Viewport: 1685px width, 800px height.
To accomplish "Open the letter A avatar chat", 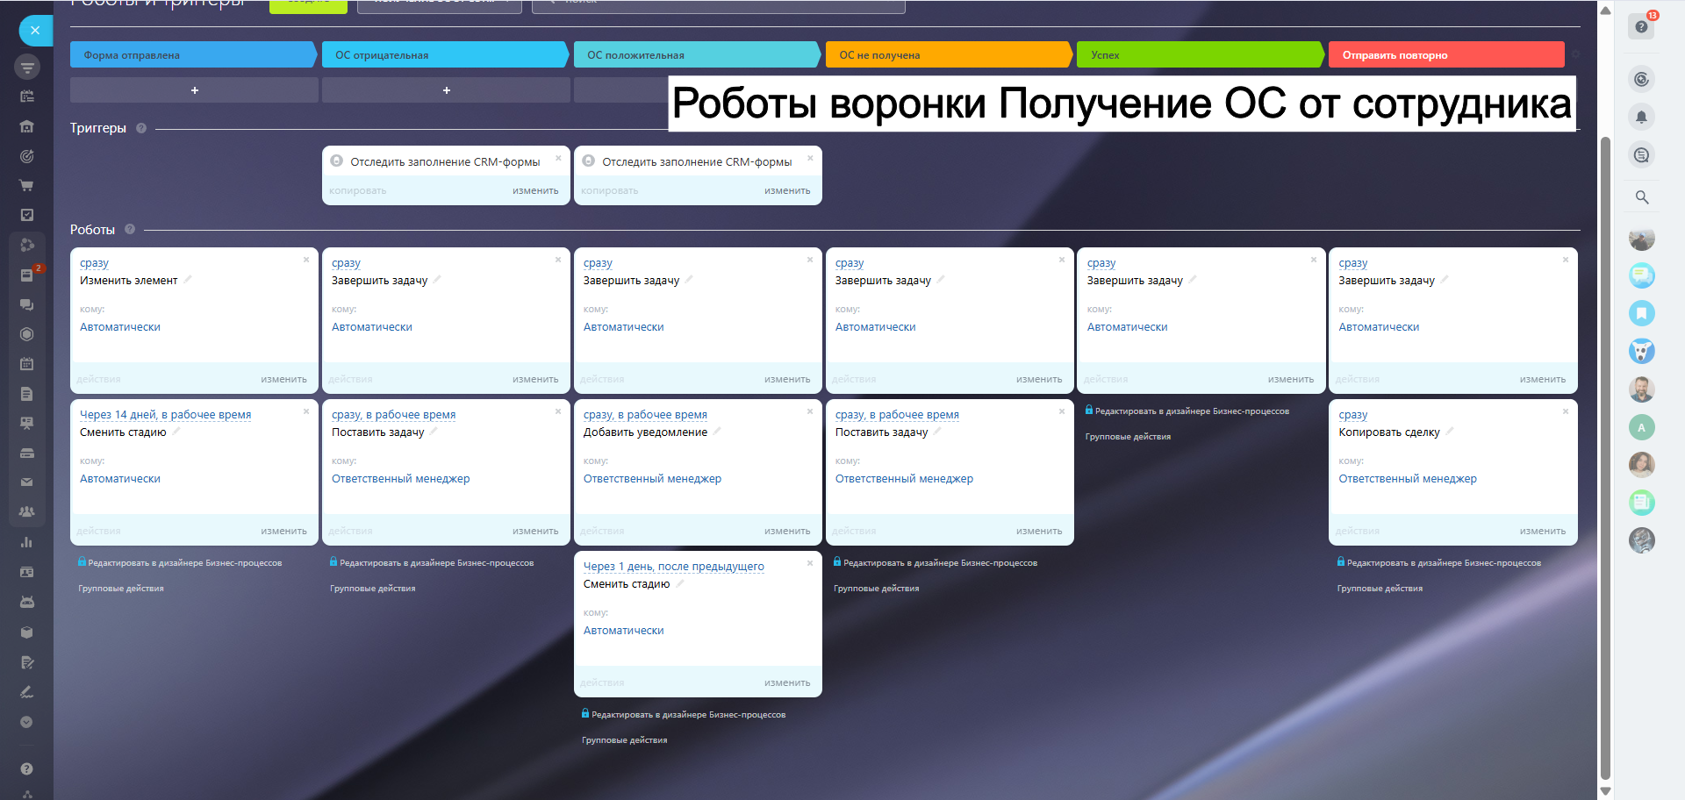I will click(1642, 427).
